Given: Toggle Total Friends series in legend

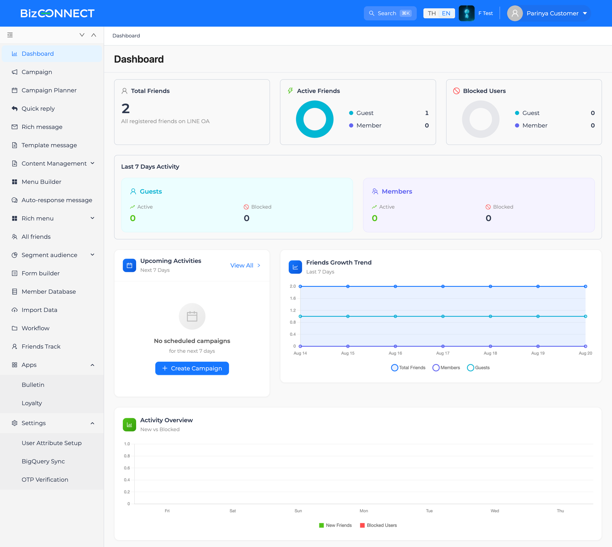Looking at the screenshot, I should [408, 368].
